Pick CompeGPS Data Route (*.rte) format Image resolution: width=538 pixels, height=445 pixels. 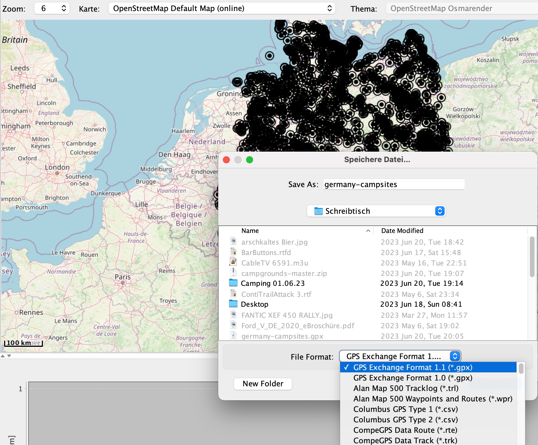(x=405, y=430)
